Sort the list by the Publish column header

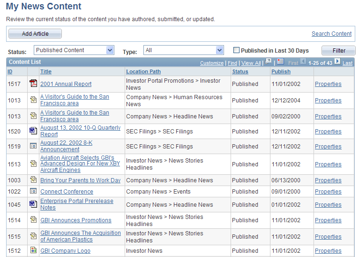coord(281,71)
